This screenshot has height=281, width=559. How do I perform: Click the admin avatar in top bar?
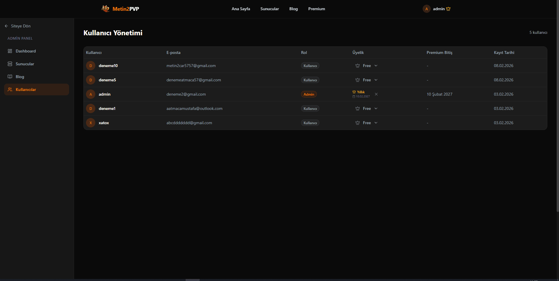click(x=426, y=9)
